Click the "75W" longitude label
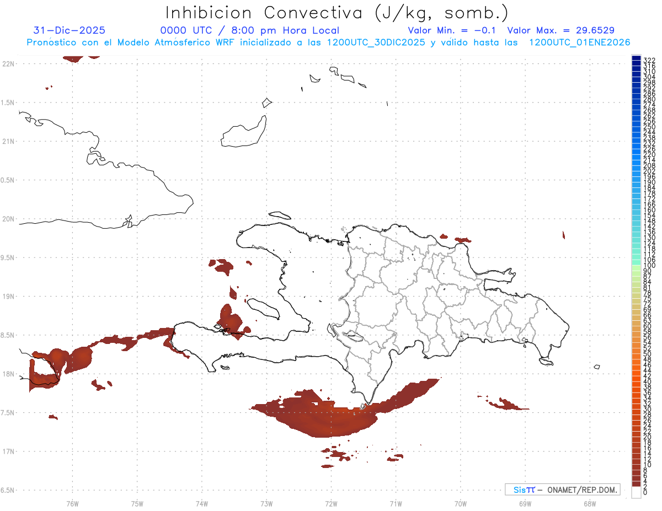This screenshot has width=662, height=511. pyautogui.click(x=137, y=503)
